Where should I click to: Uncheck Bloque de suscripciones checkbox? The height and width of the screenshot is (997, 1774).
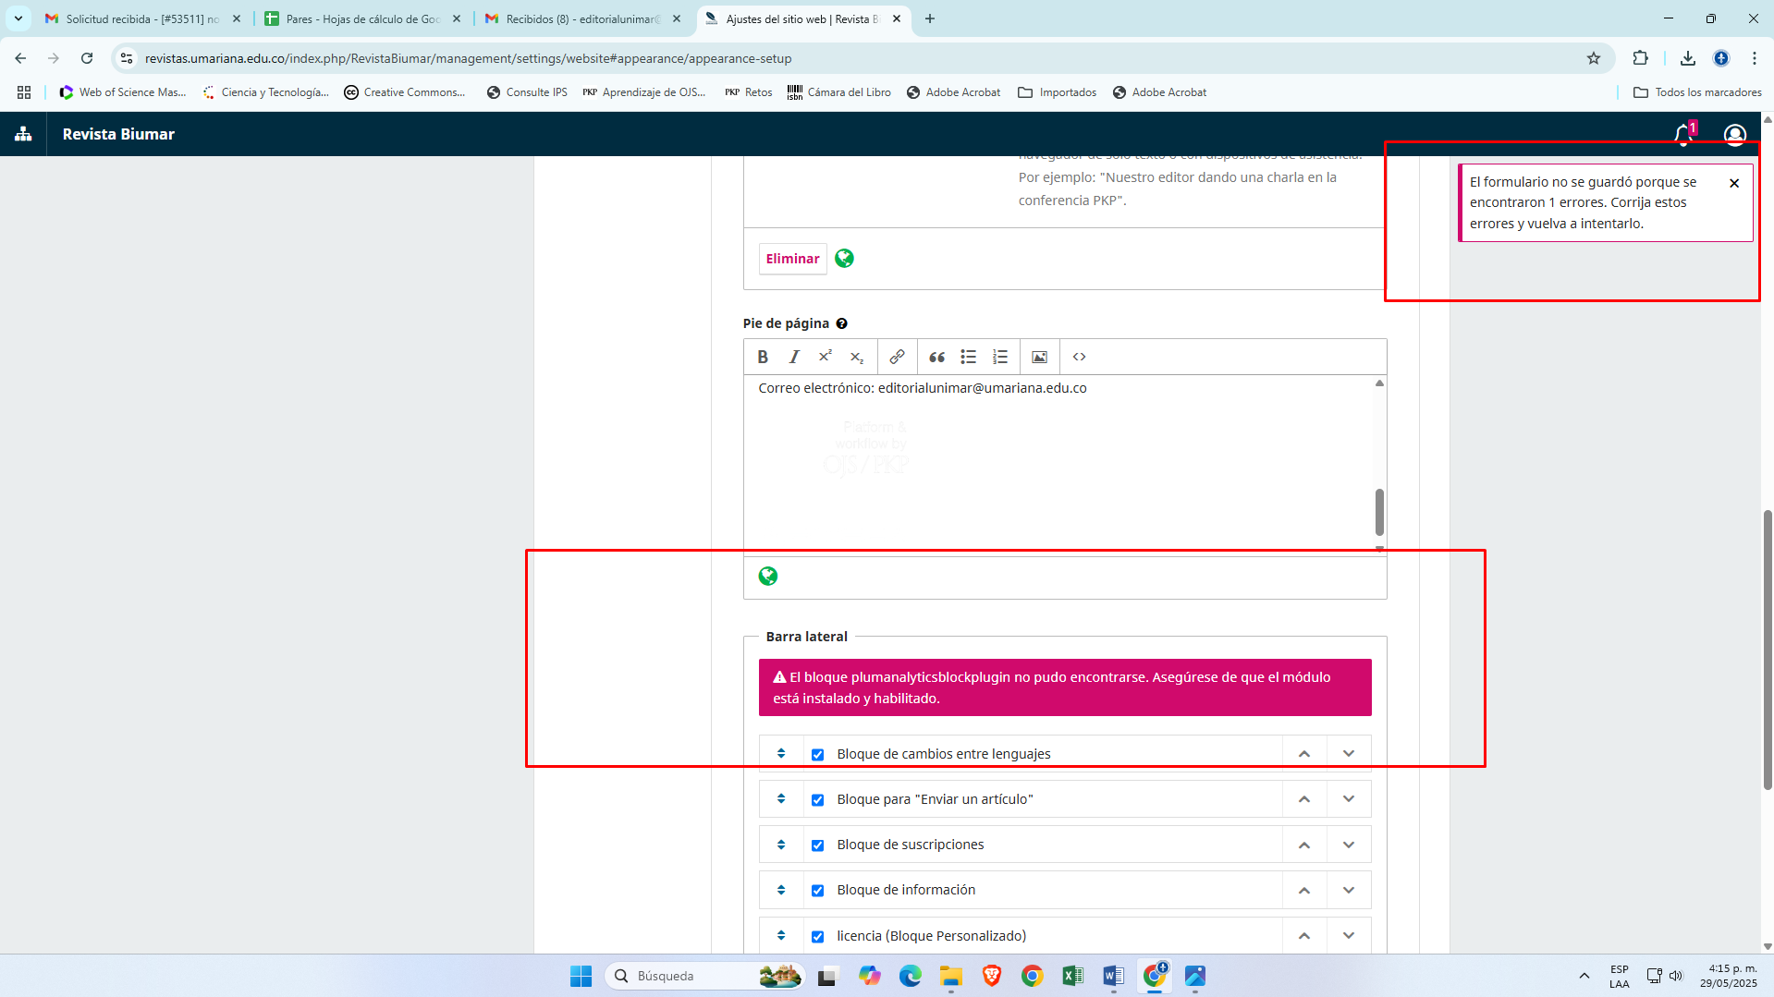(817, 845)
